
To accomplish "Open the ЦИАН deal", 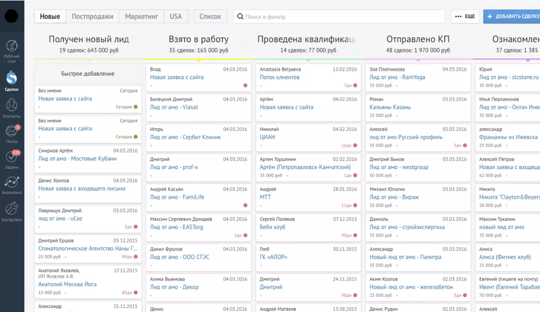I will click(267, 137).
